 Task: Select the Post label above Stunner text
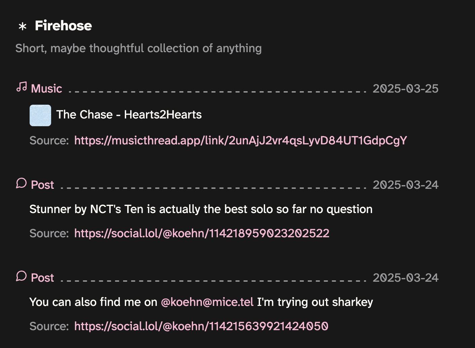[42, 185]
